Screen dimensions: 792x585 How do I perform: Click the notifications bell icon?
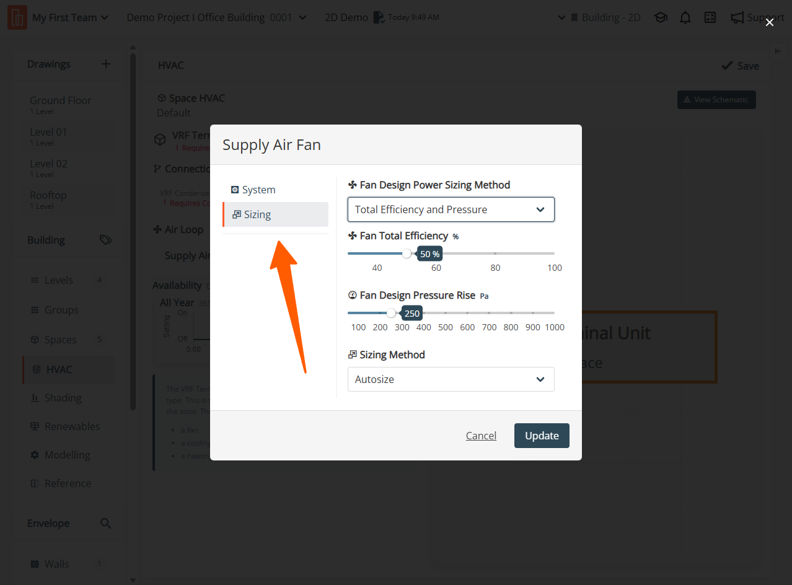coord(685,18)
